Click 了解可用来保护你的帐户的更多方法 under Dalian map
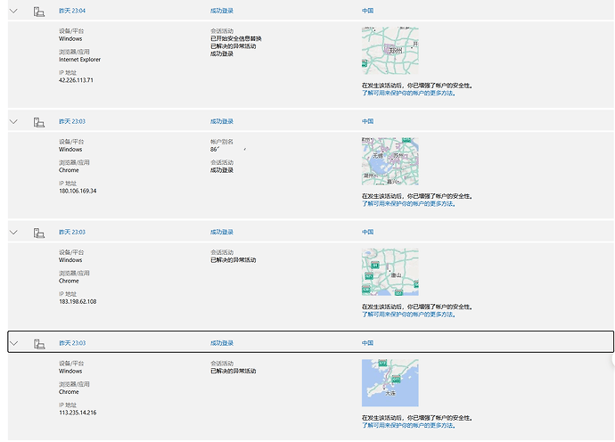This screenshot has height=442, width=615. [408, 426]
